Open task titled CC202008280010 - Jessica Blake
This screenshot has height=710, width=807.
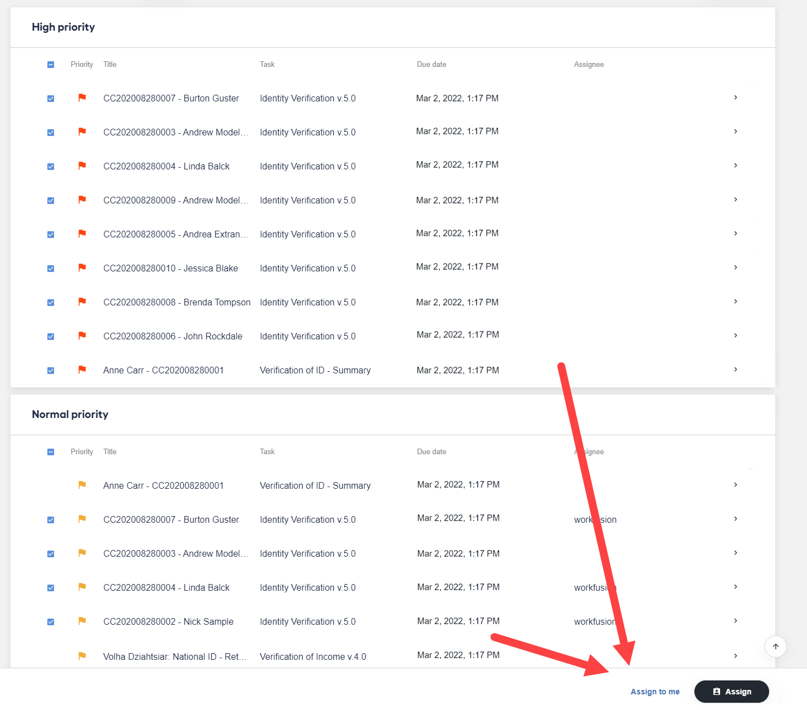point(171,268)
